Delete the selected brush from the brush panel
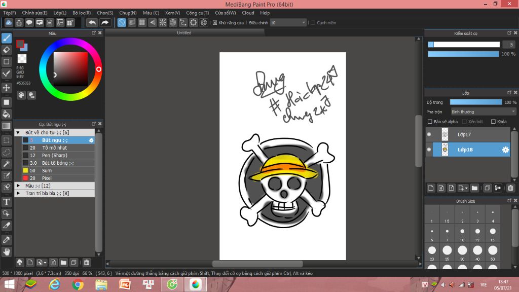This screenshot has width=519, height=292. coord(86,263)
